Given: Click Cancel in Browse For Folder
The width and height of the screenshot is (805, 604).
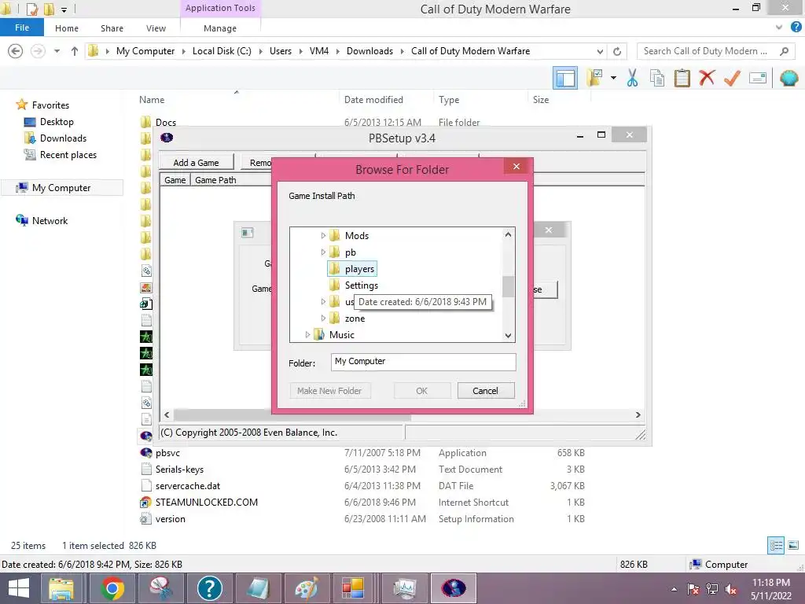Looking at the screenshot, I should click(486, 391).
